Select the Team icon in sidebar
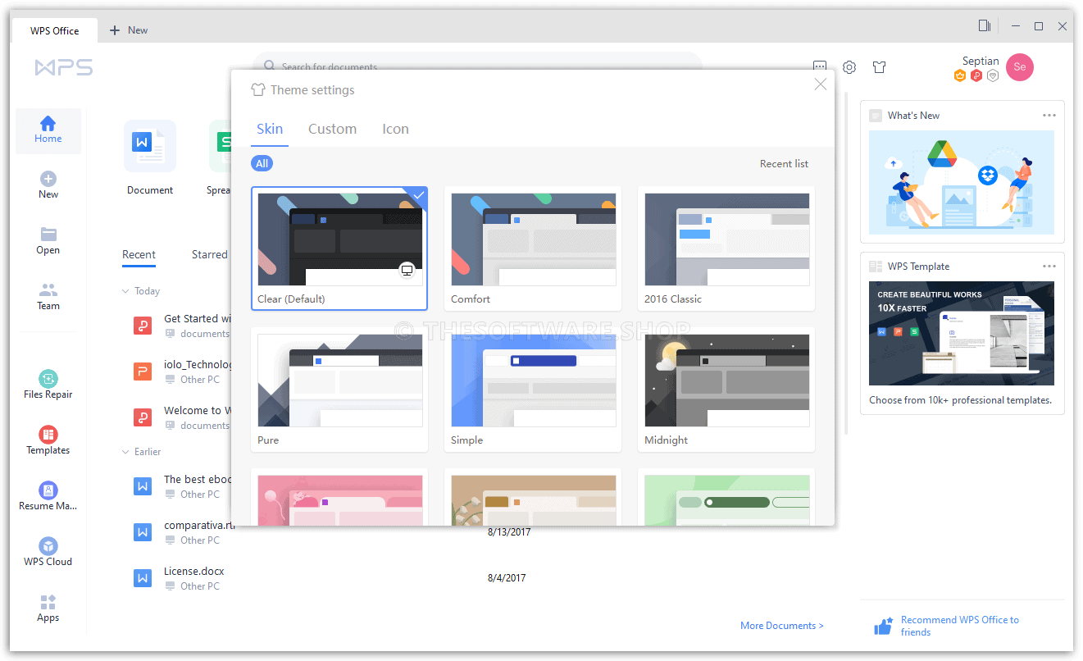This screenshot has width=1083, height=661. (48, 290)
